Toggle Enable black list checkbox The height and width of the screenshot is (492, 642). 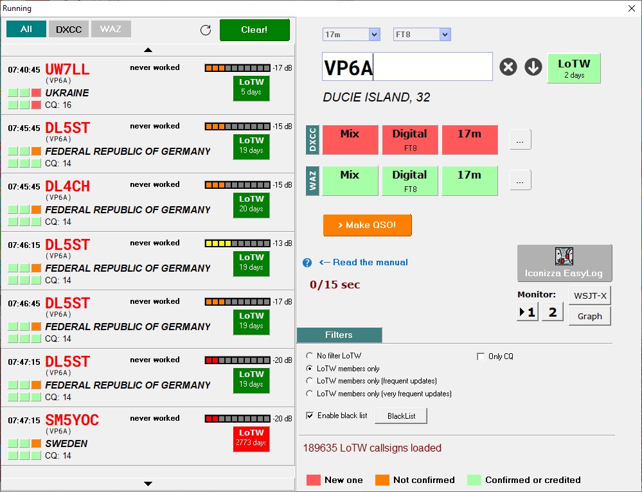click(310, 416)
